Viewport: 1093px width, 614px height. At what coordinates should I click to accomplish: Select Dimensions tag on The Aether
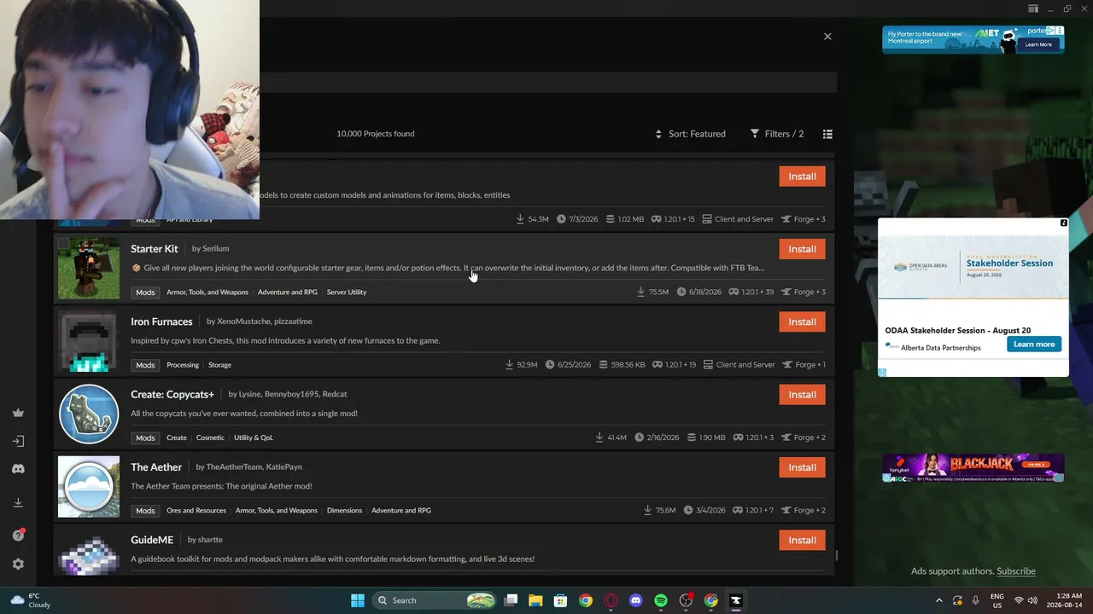(x=344, y=511)
